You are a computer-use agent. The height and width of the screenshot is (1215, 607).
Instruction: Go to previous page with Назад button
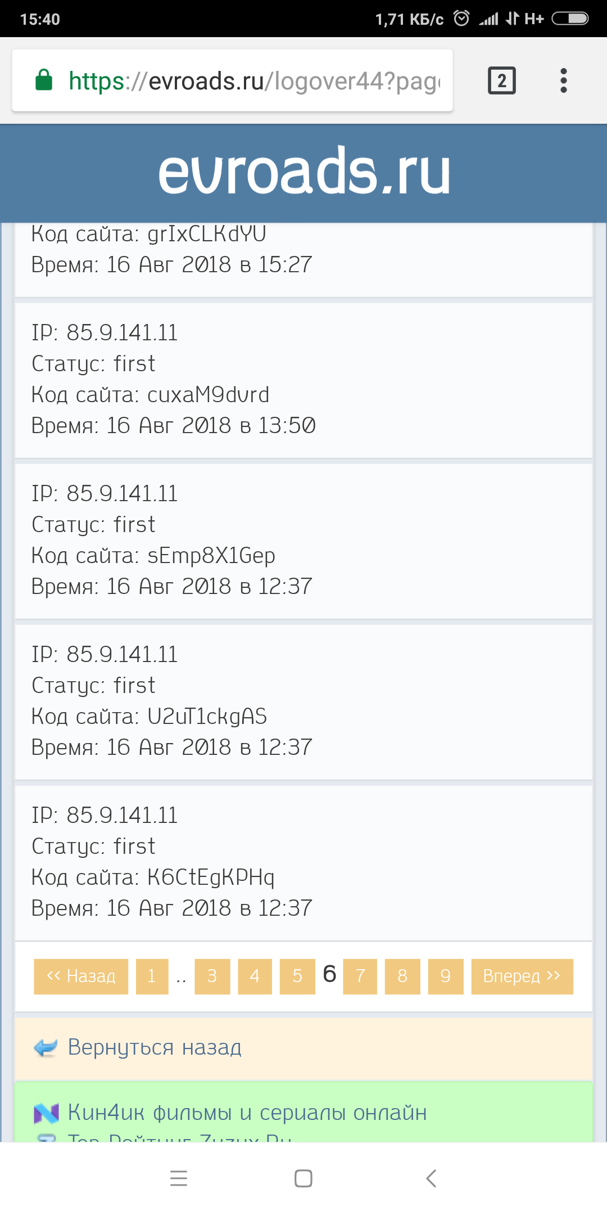[x=81, y=976]
